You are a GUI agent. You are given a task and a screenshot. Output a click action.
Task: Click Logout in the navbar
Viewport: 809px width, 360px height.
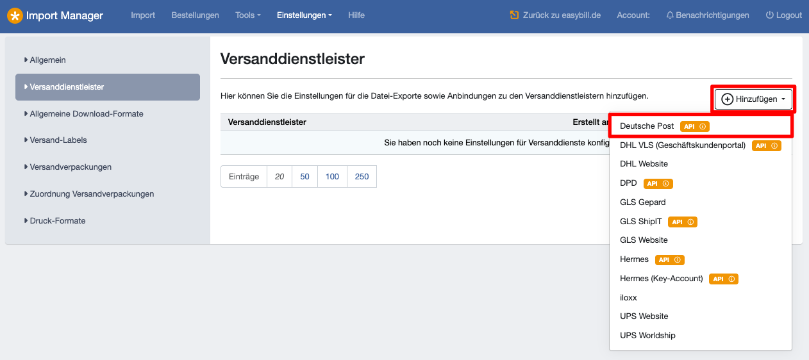(x=783, y=15)
